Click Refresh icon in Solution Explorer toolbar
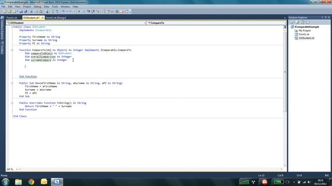This screenshot has width=332, height=186. (x=302, y=22)
